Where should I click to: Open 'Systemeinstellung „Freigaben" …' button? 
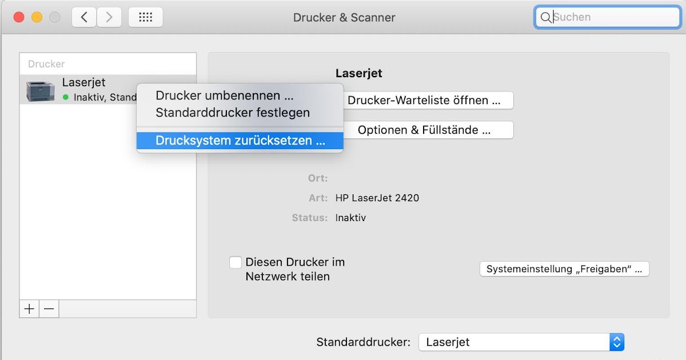[x=564, y=269]
